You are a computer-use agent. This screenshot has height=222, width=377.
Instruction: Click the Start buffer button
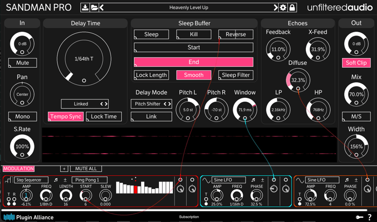point(193,47)
